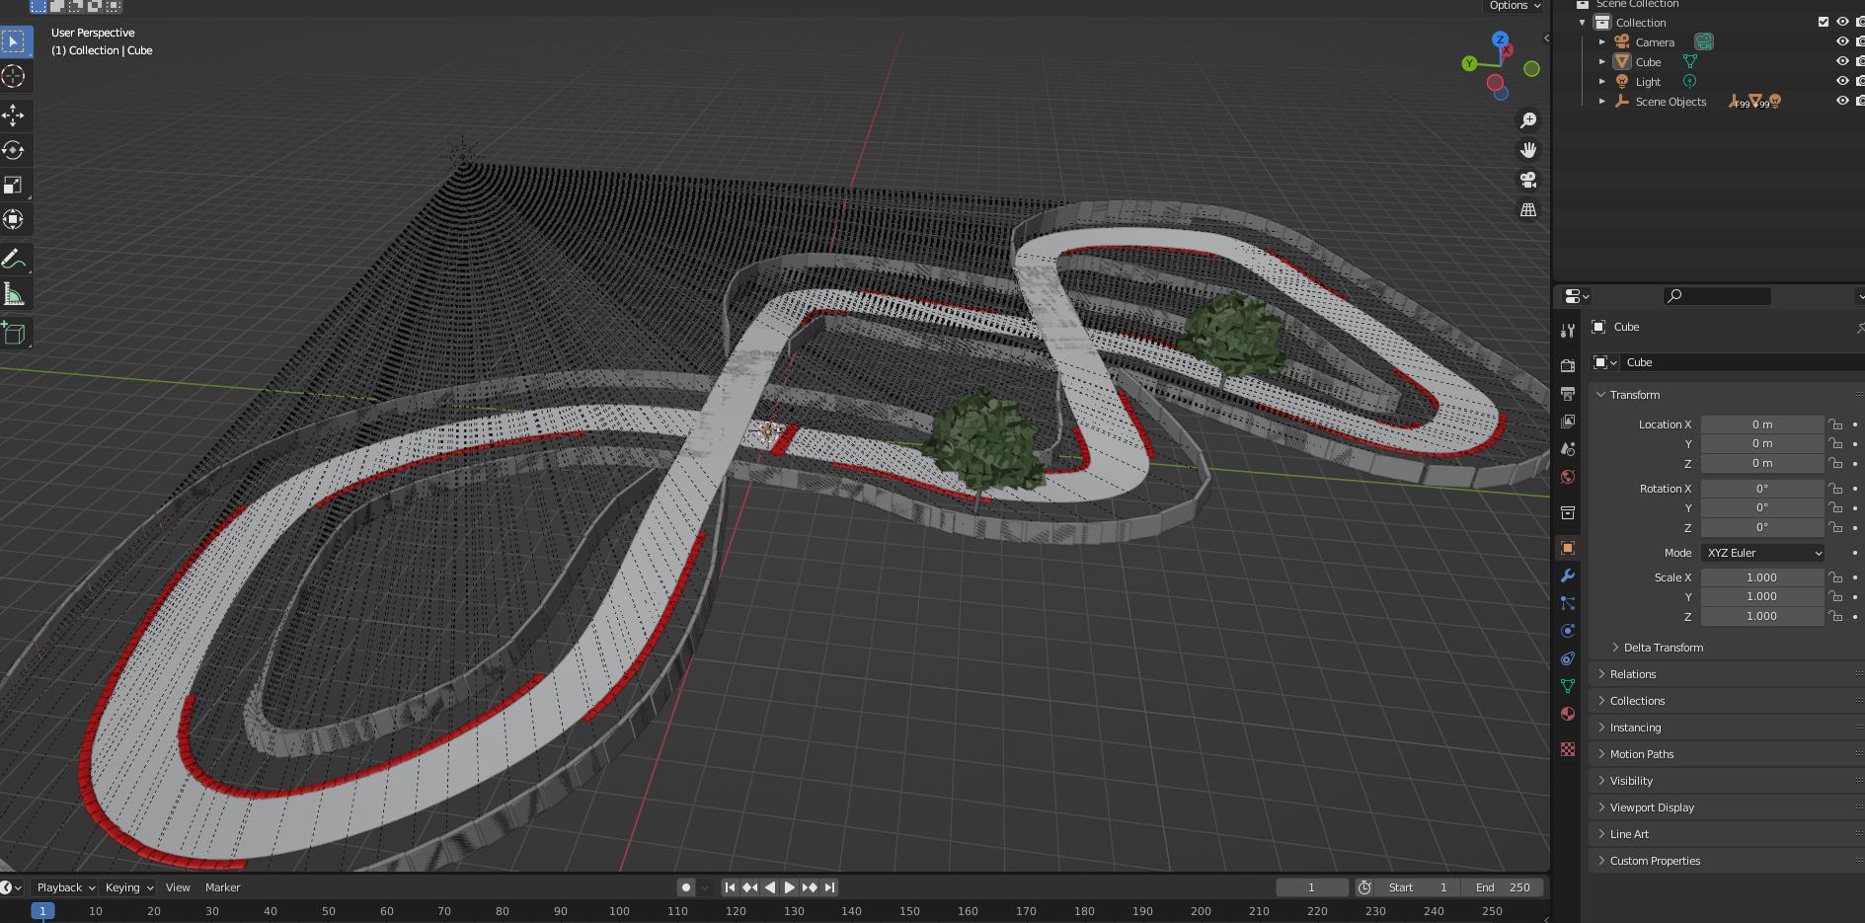1865x923 pixels.
Task: Expand the Cube item in the outliner
Action: coord(1602,61)
